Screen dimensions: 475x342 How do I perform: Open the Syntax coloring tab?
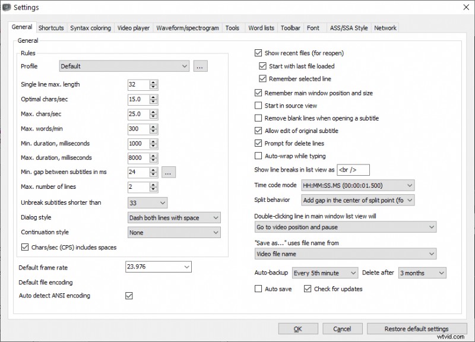pyautogui.click(x=90, y=27)
